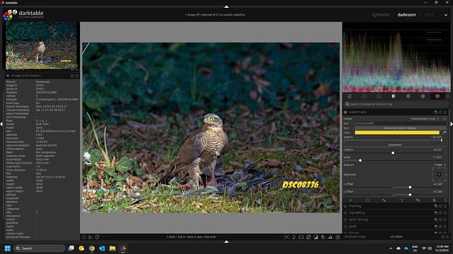Refresh the marker list
The image size is (453, 254).
(444, 118)
